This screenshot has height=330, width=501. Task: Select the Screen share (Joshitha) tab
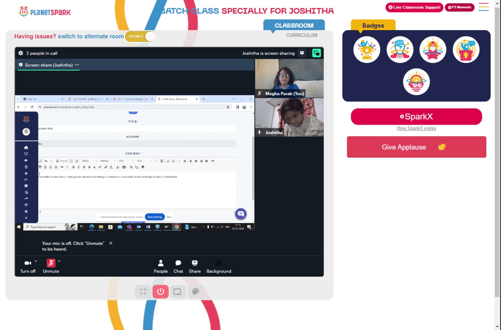pos(49,65)
